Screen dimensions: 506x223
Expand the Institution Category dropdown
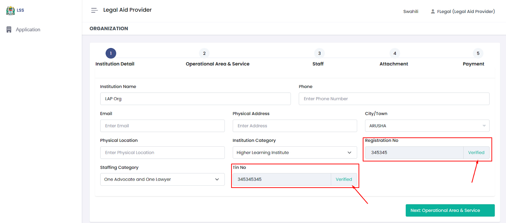pyautogui.click(x=294, y=153)
